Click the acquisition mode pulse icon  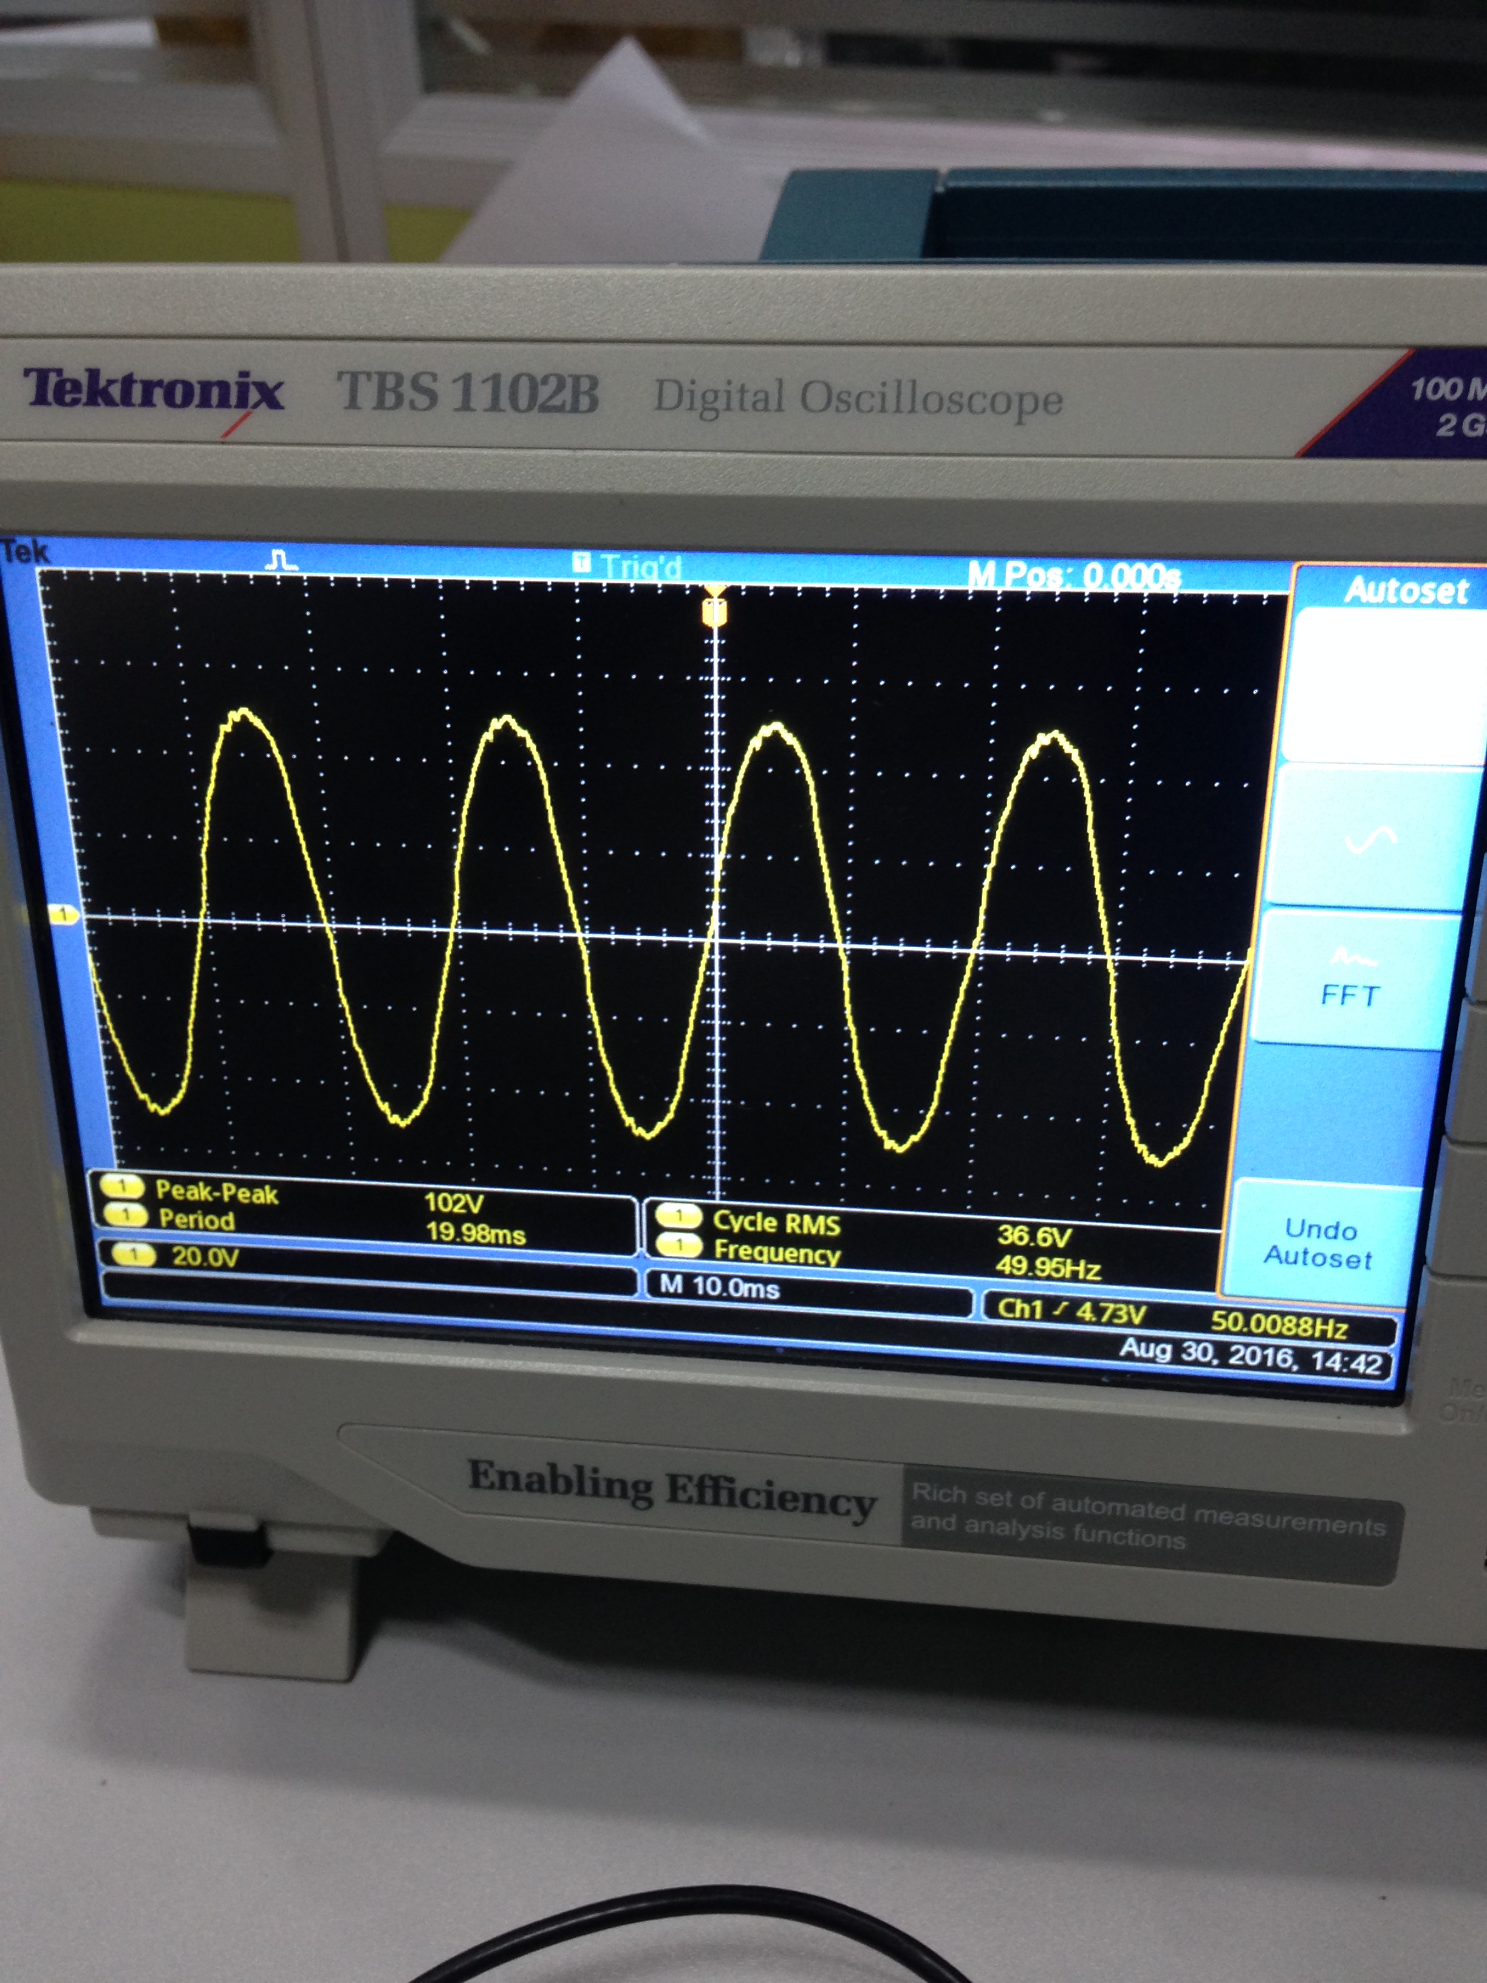(282, 560)
